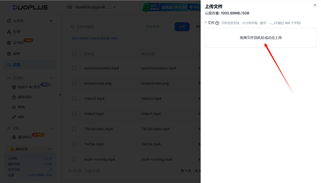Click the blue 上传 button
Viewport: 321px width, 183px height.
pos(182,27)
